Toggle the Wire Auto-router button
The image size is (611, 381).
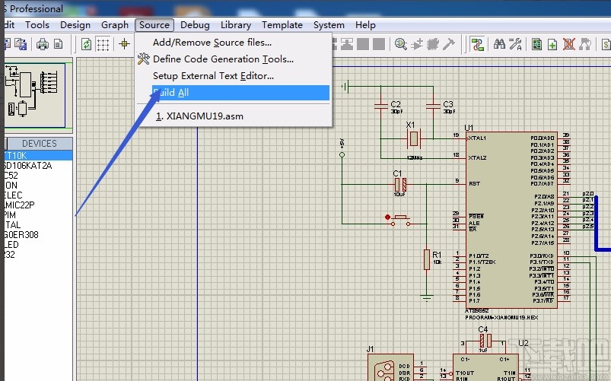[477, 44]
